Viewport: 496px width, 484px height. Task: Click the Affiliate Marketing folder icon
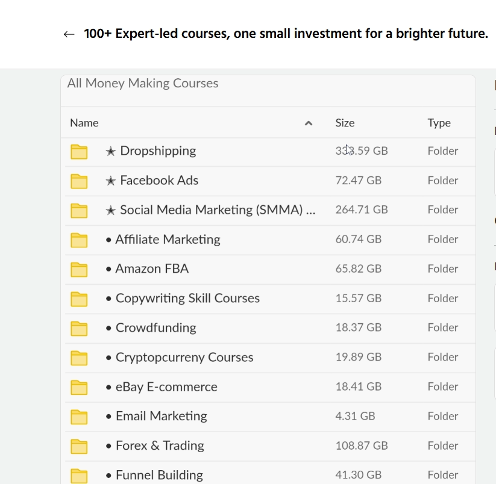click(79, 240)
